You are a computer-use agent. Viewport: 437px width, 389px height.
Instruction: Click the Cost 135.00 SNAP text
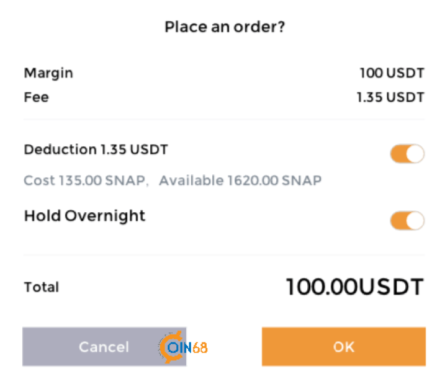[x=84, y=181]
